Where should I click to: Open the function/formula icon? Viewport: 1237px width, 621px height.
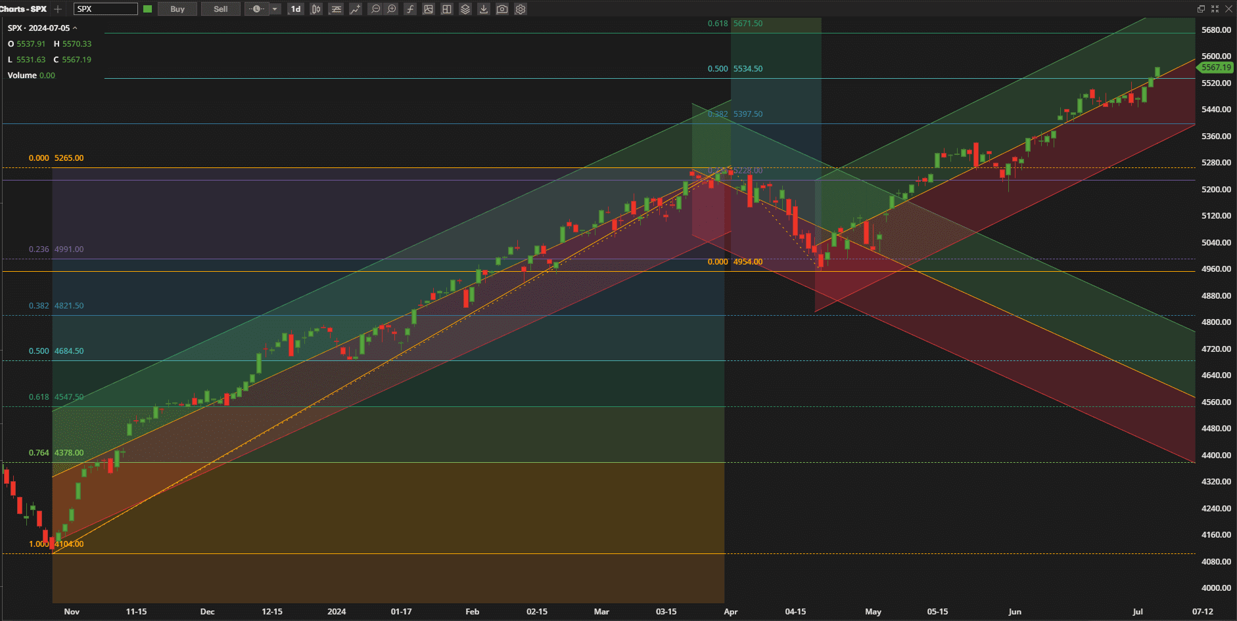click(410, 9)
